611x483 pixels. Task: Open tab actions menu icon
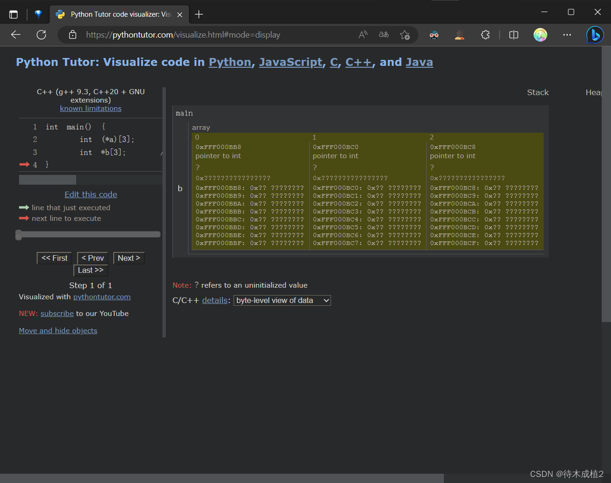point(13,14)
